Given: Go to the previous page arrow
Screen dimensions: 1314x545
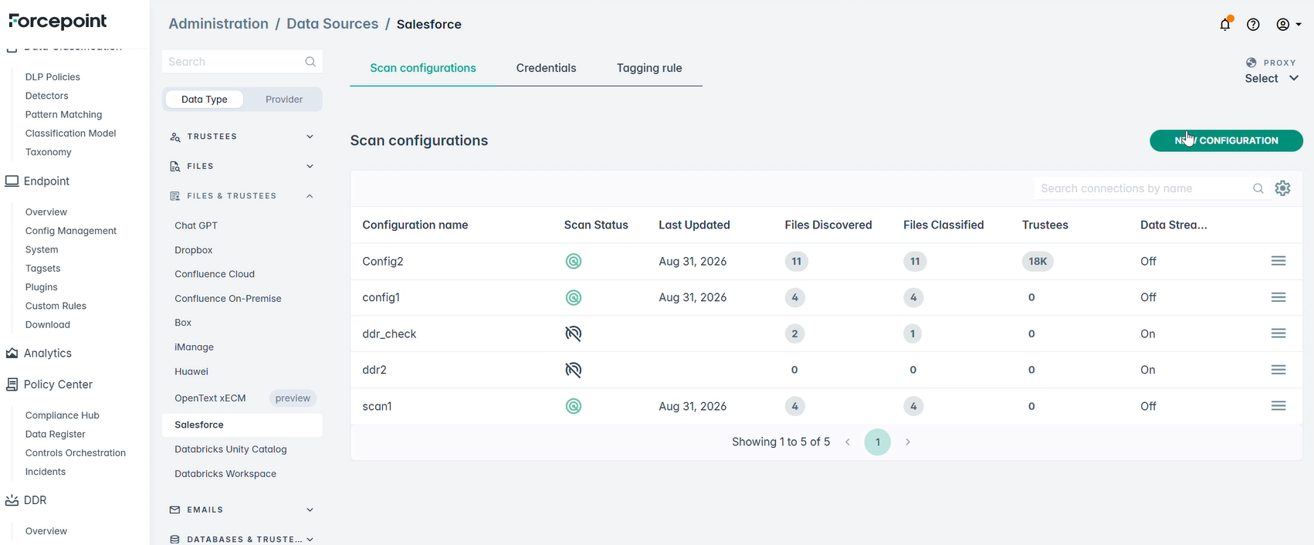Looking at the screenshot, I should tap(848, 442).
